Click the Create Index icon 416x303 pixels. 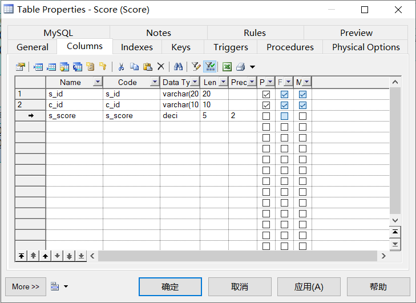point(90,67)
